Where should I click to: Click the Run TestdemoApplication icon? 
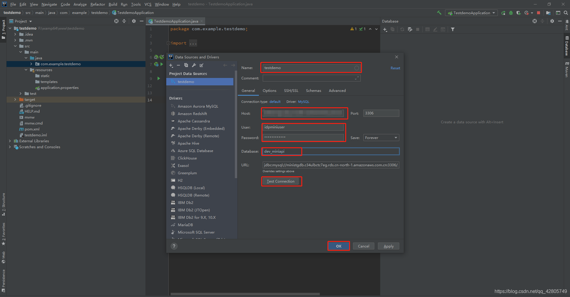503,13
